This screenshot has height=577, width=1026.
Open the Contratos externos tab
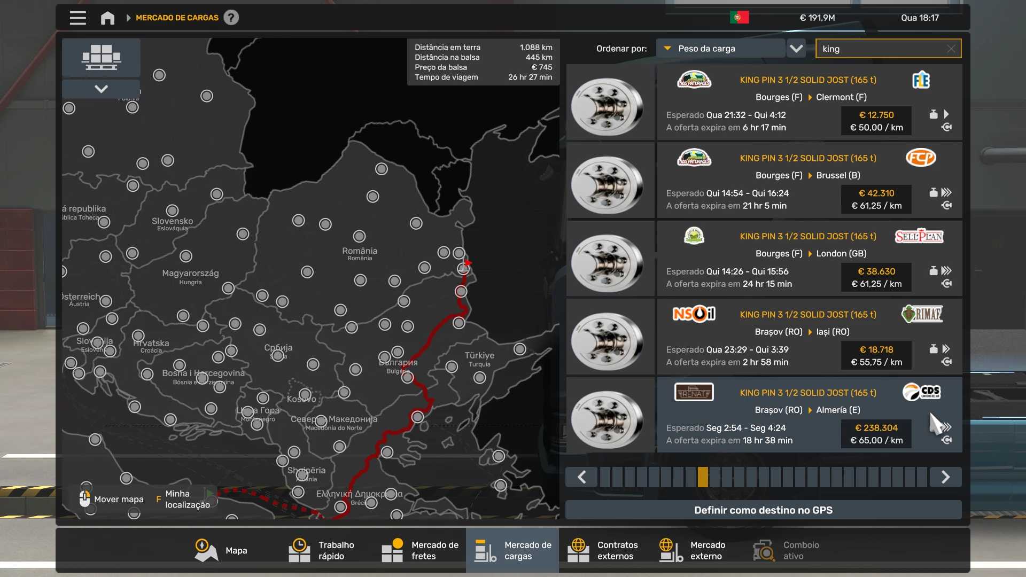605,550
